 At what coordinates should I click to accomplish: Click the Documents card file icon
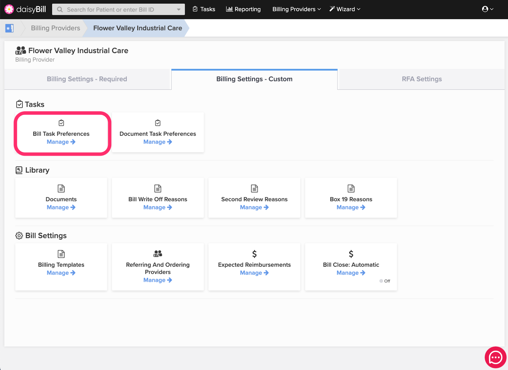pos(61,188)
